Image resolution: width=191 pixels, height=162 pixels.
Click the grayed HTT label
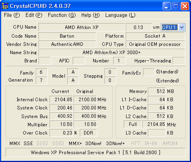tap(136, 144)
